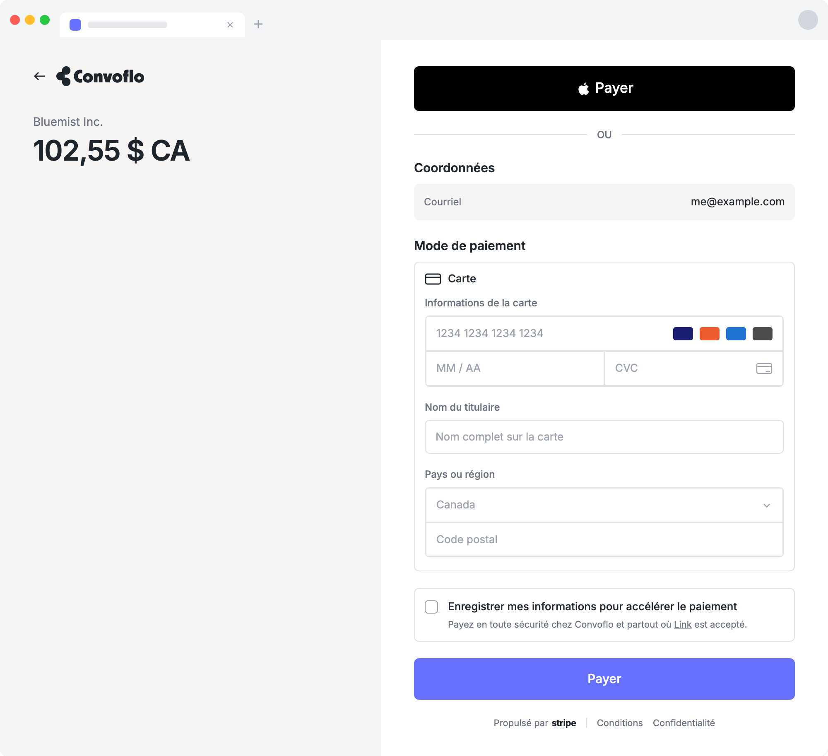Close the current browser tab
Viewport: 828px width, 756px height.
coord(230,25)
